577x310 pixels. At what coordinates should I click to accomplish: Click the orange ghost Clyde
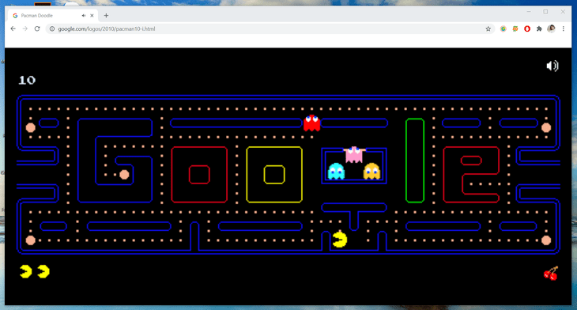tap(371, 171)
